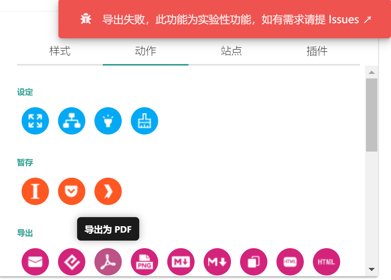
Task: Save the article to Instapaper
Action: tap(35, 191)
